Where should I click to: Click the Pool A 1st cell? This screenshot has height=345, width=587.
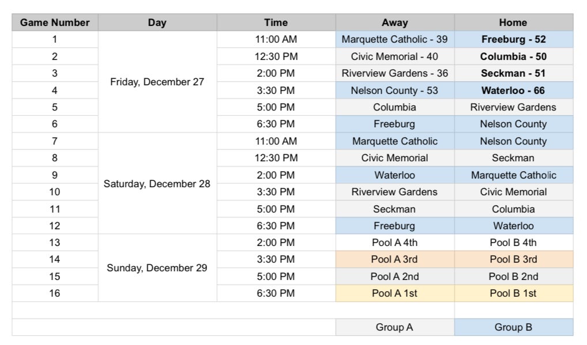click(394, 293)
